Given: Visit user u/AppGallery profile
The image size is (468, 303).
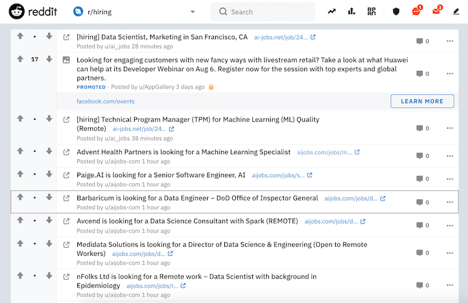Looking at the screenshot, I should 157,87.
